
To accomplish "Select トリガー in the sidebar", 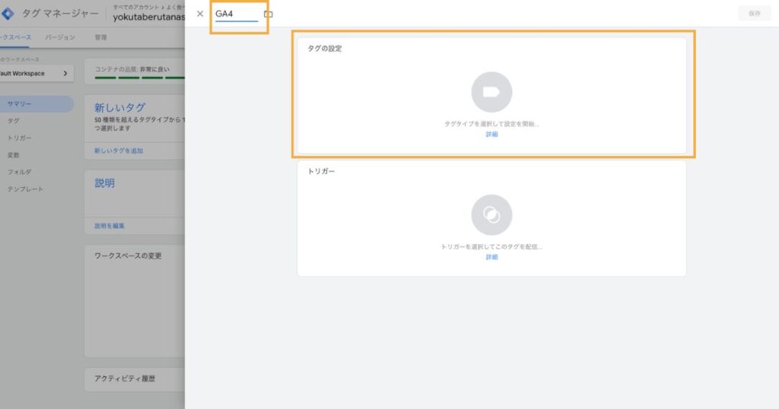I will (x=19, y=138).
